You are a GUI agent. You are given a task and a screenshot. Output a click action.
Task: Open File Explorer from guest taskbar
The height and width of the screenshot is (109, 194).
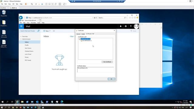click(x=22, y=102)
